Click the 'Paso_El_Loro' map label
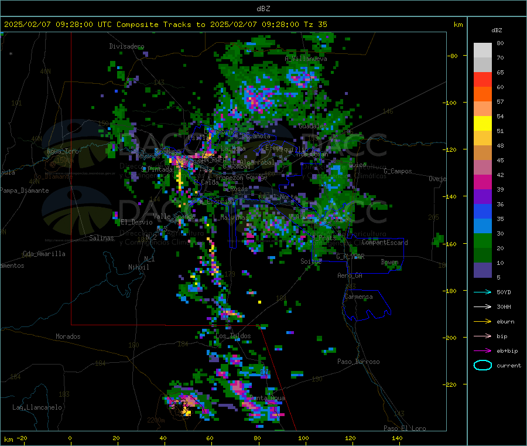The width and height of the screenshot is (527, 446). coord(405,428)
